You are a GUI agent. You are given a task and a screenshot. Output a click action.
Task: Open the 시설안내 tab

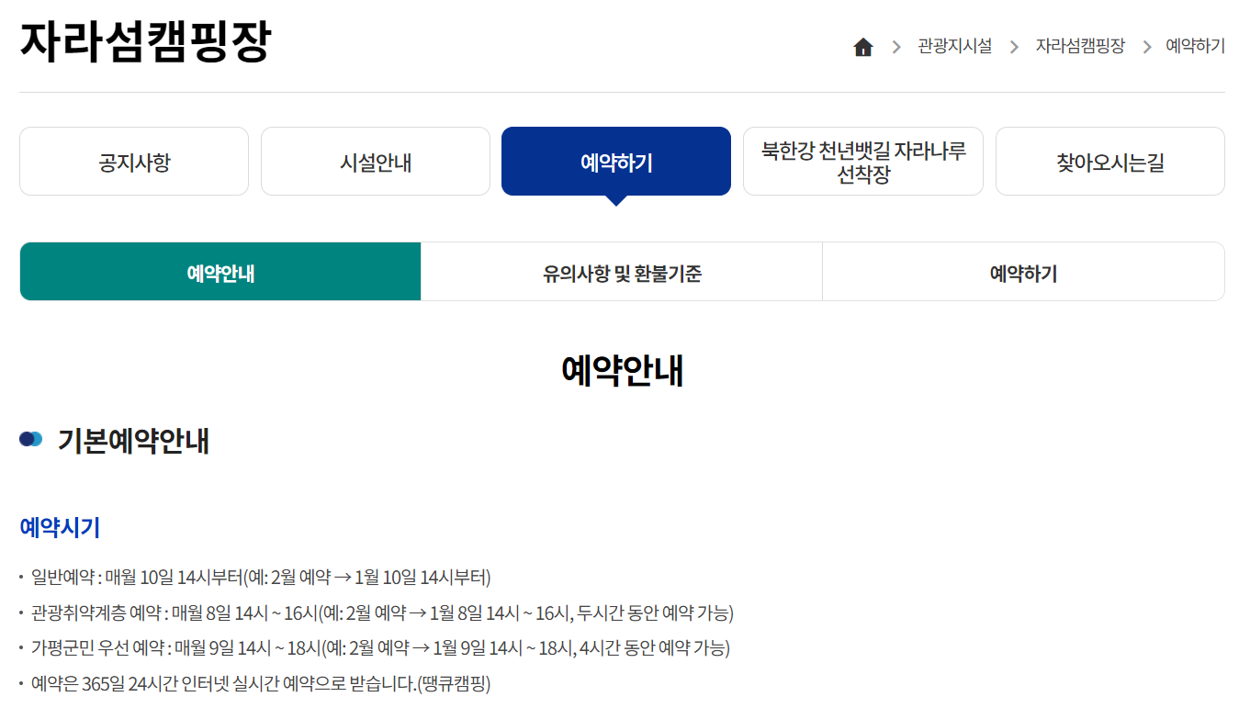click(375, 161)
